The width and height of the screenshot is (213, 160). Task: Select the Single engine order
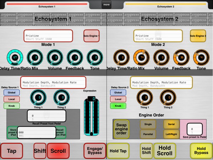(148, 124)
